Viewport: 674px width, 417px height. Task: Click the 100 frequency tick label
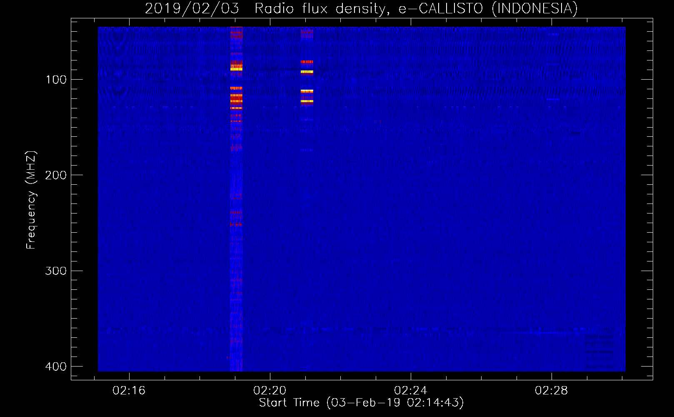tap(56, 80)
